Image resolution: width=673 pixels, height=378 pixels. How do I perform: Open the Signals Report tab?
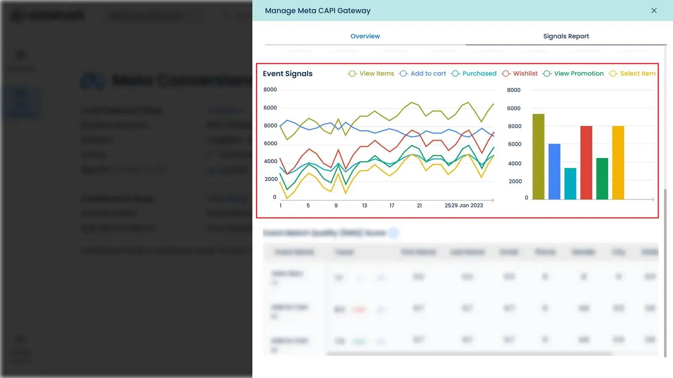coord(566,36)
